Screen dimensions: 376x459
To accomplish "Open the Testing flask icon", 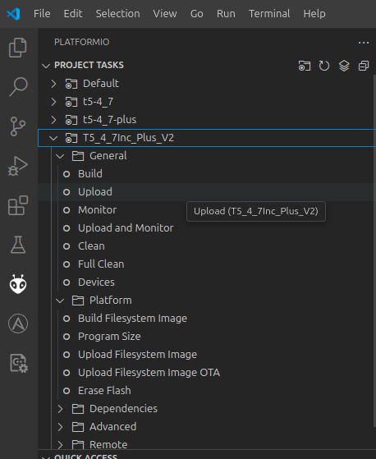I will (18, 245).
